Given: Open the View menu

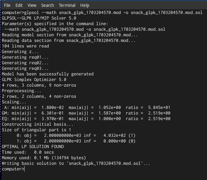Looking at the screenshot, I should 32,5.
